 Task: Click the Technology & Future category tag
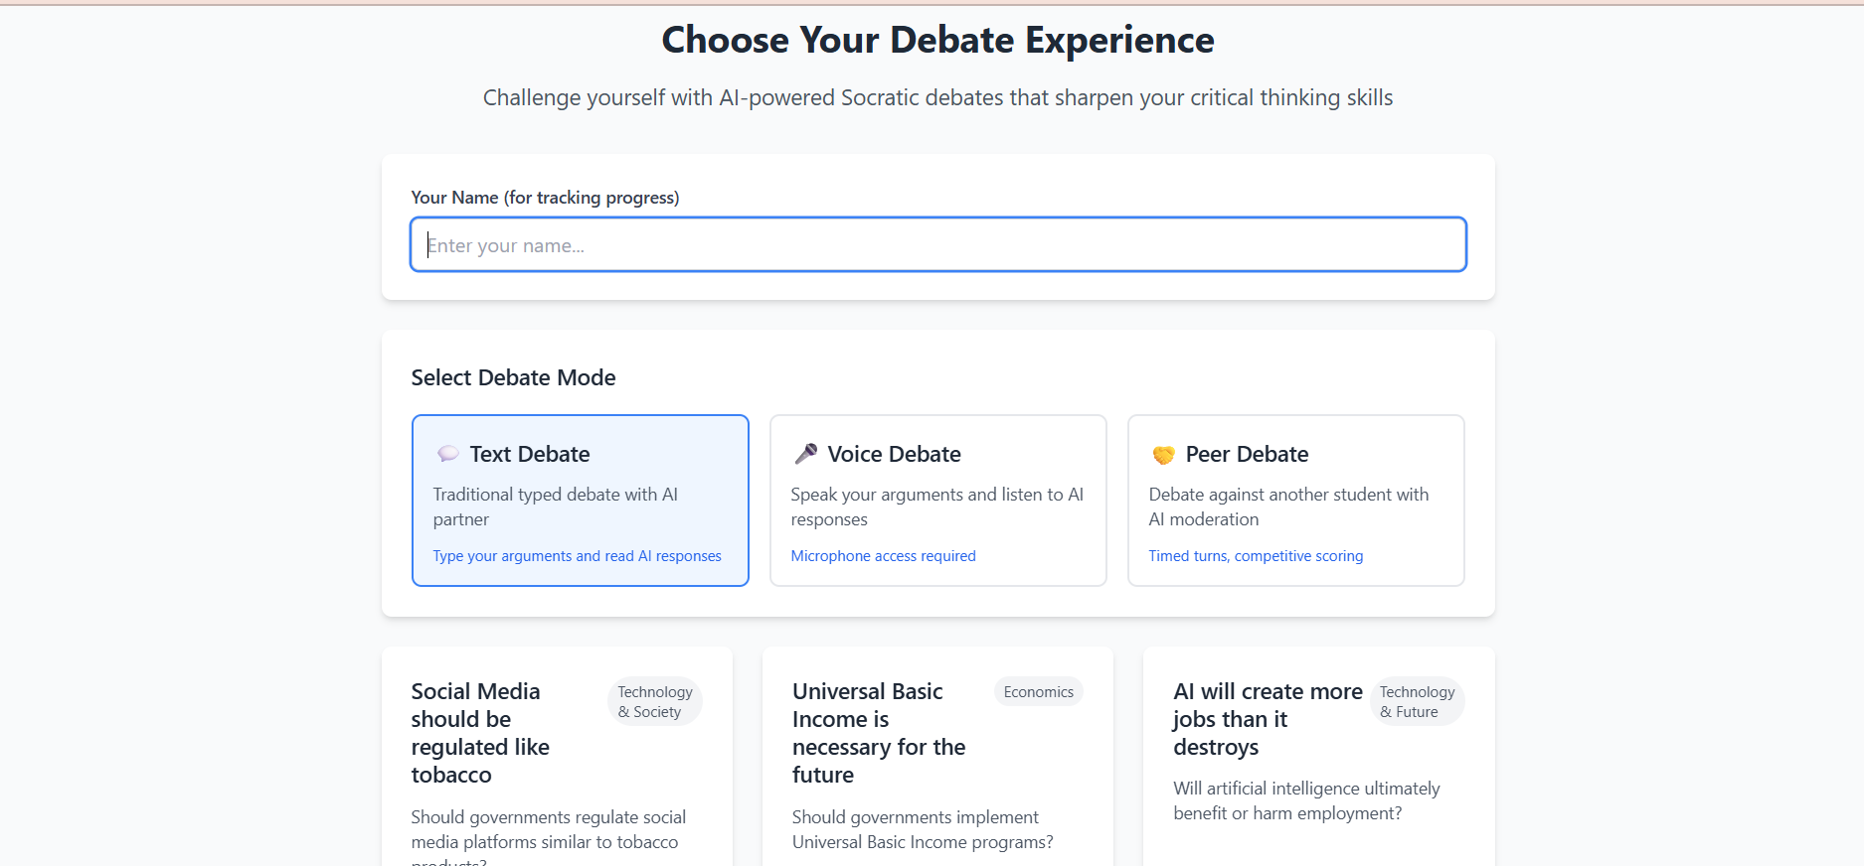coord(1417,701)
